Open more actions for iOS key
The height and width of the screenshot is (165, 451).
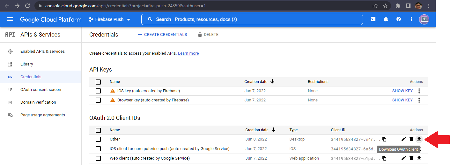click(x=419, y=91)
